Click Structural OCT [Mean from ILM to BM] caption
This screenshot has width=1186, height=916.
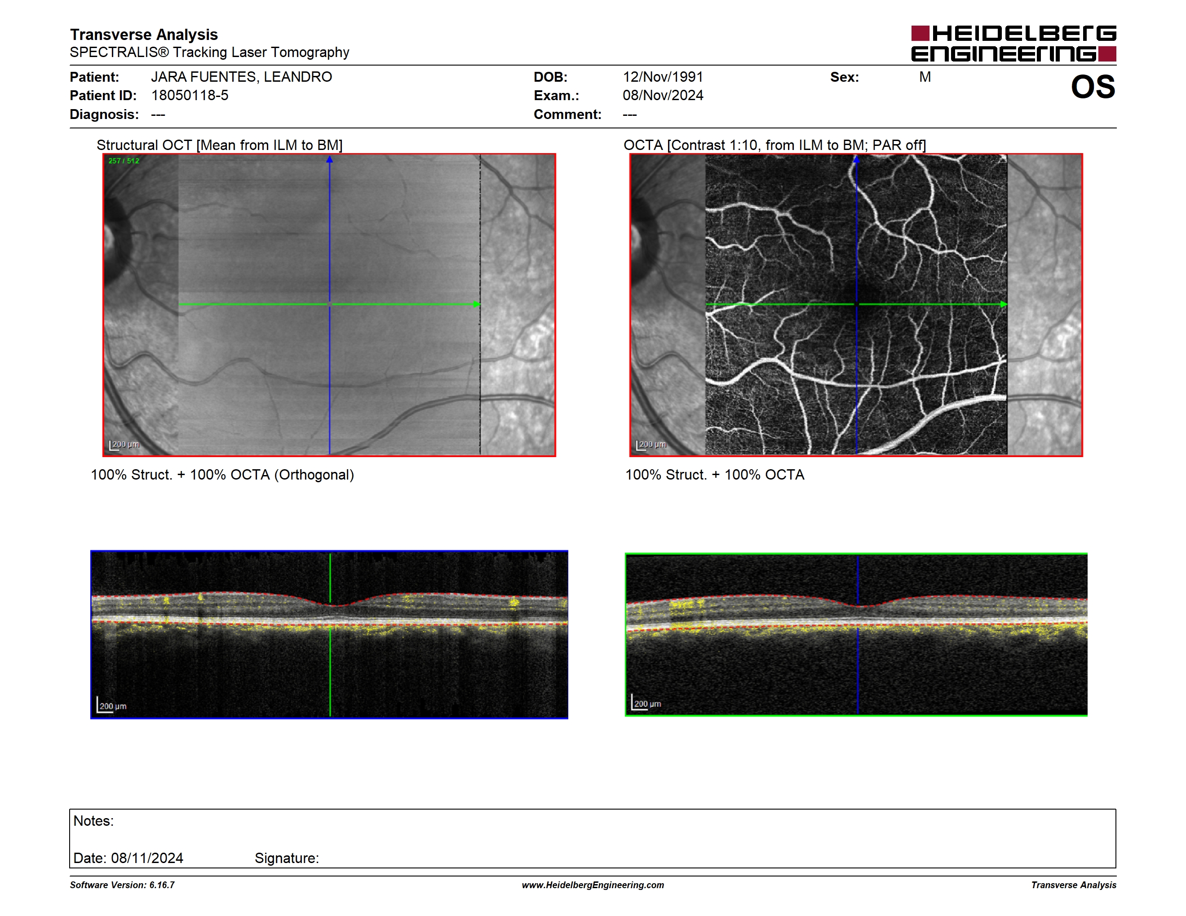pyautogui.click(x=219, y=145)
